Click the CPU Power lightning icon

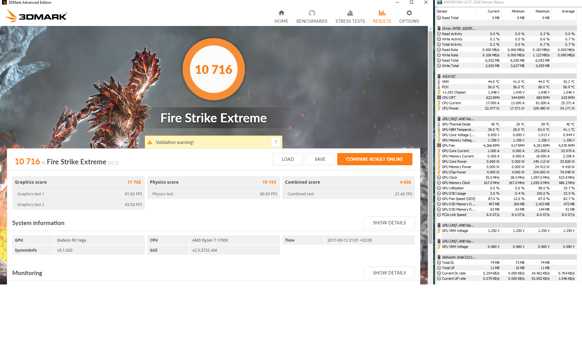tap(439, 108)
